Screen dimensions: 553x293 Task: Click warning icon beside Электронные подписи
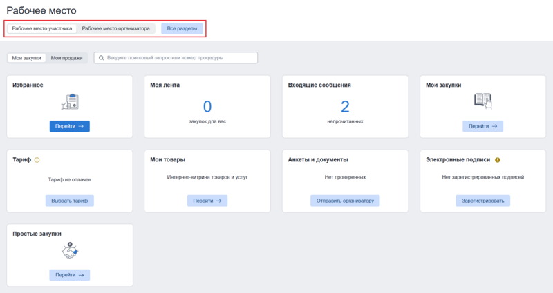point(498,160)
